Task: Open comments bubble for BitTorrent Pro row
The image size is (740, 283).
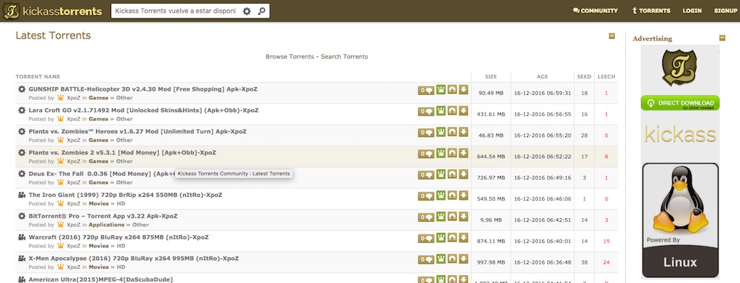Action: point(426,217)
